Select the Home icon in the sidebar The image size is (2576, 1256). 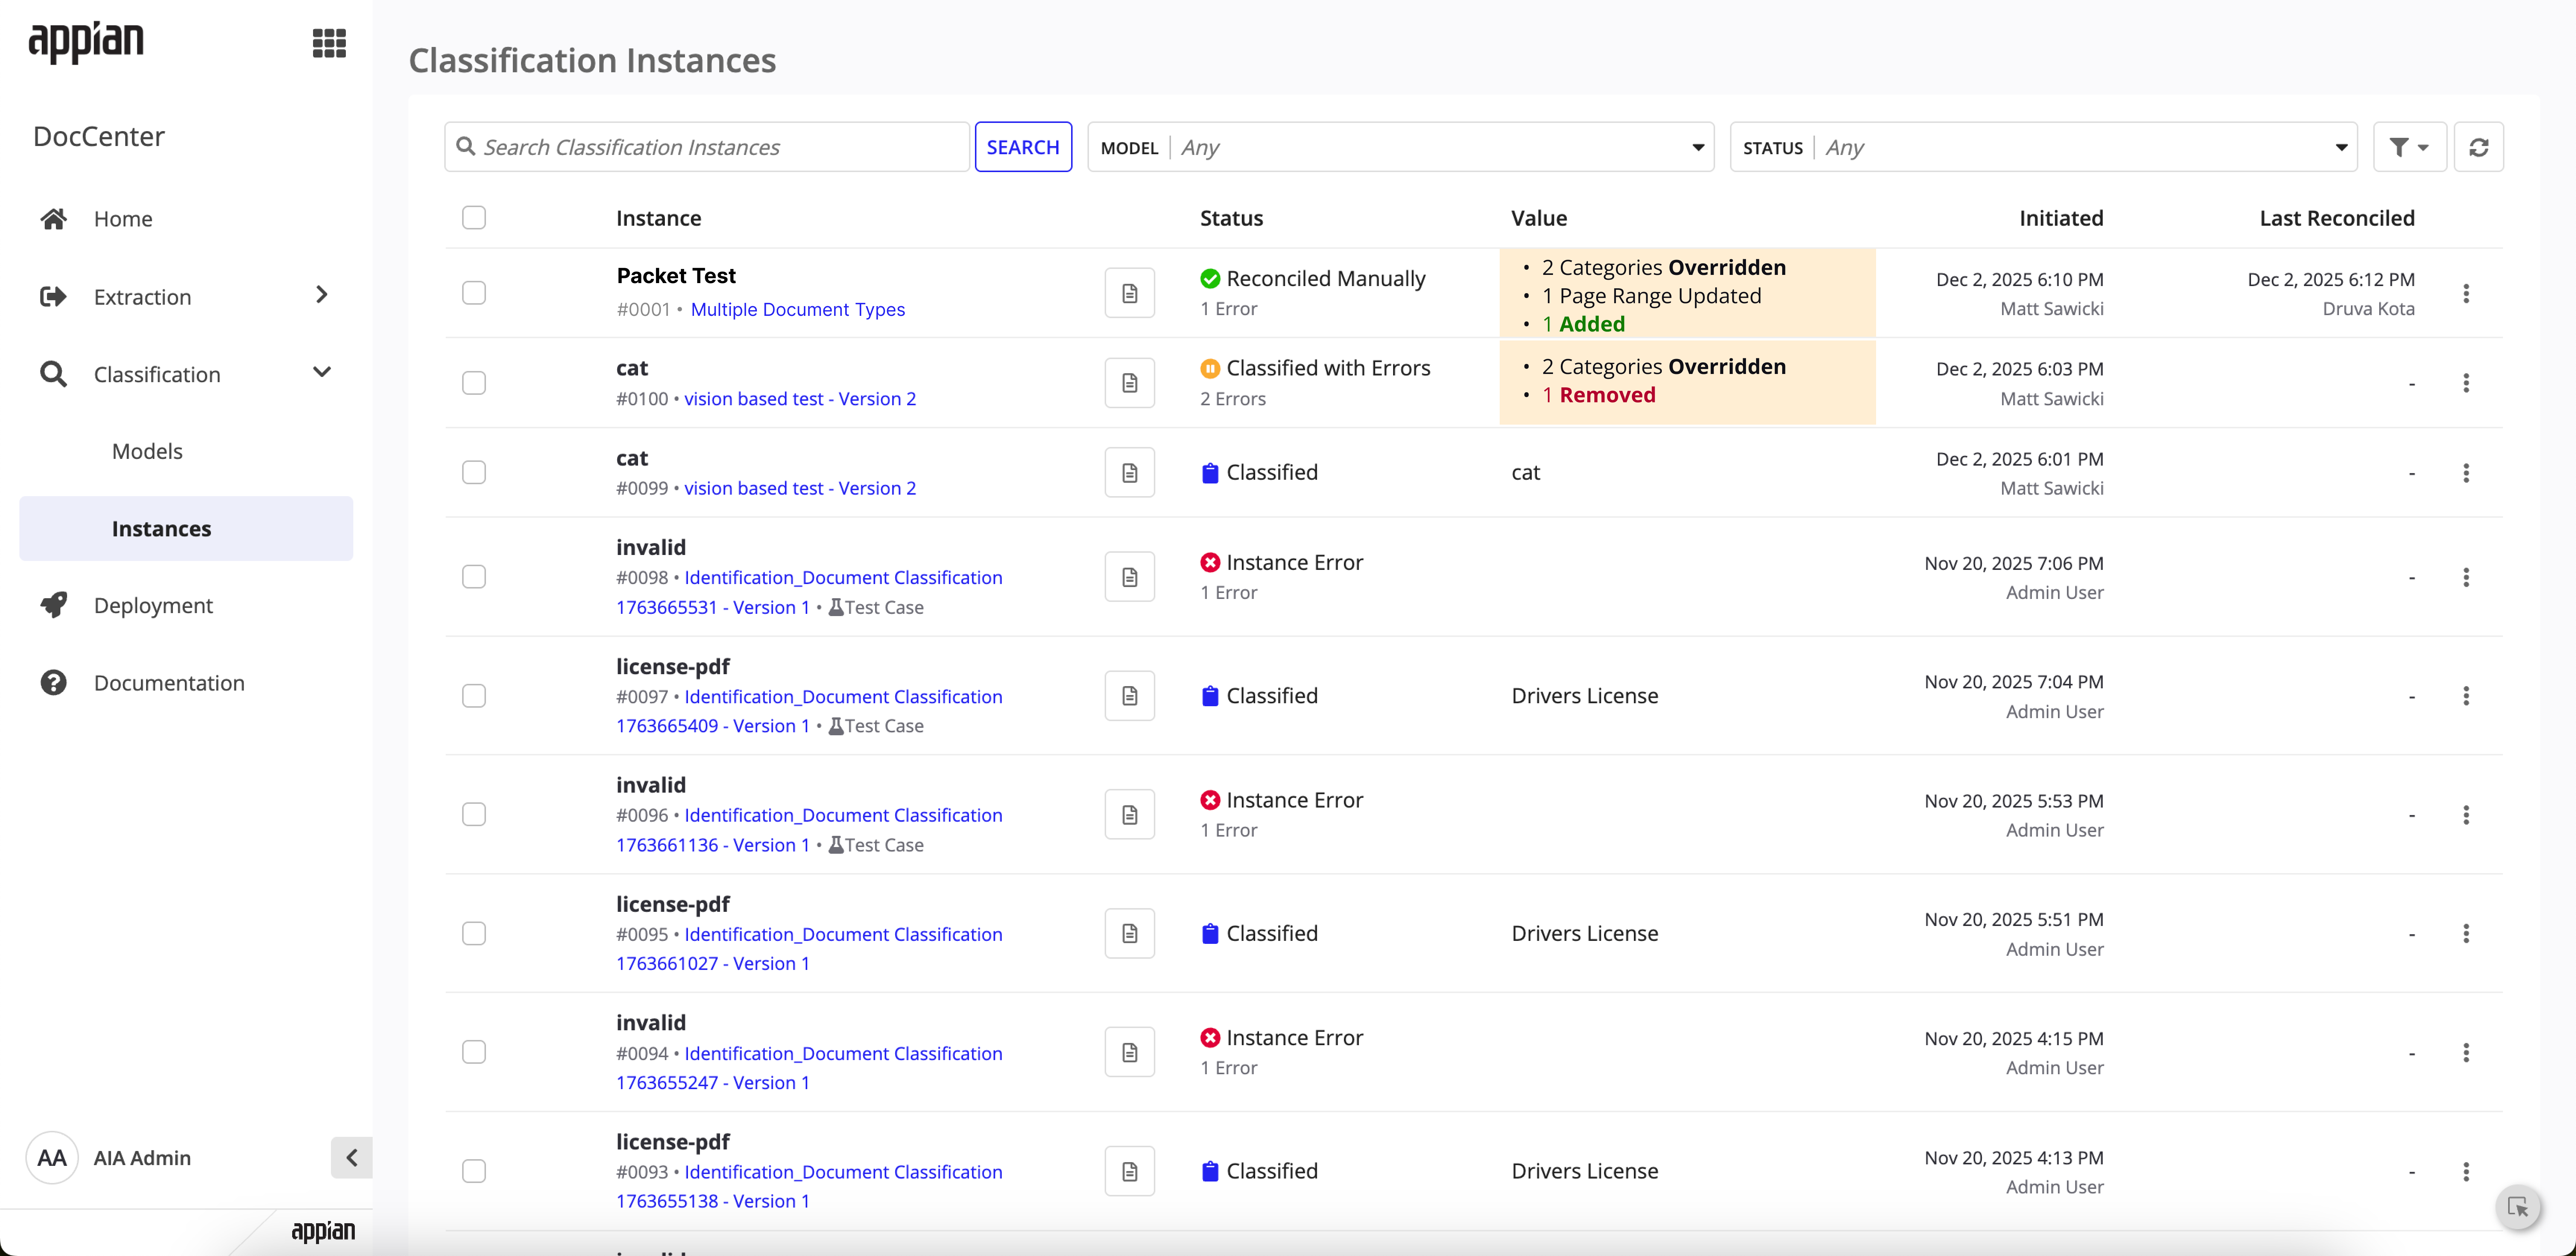point(53,218)
